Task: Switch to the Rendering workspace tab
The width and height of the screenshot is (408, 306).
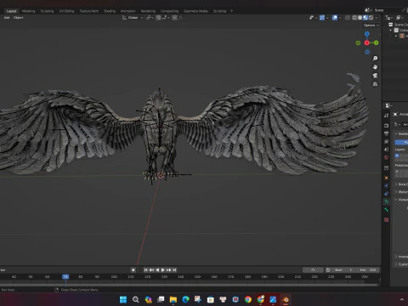Action: tap(148, 11)
